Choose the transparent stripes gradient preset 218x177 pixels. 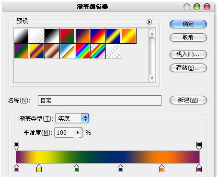[113, 51]
